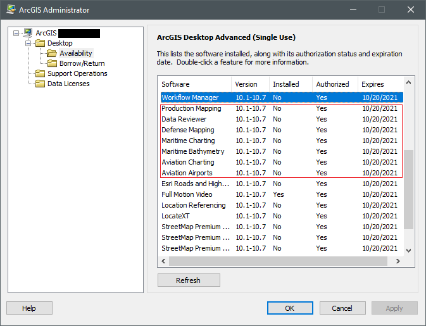Select the Data Reviewer row

coord(282,119)
